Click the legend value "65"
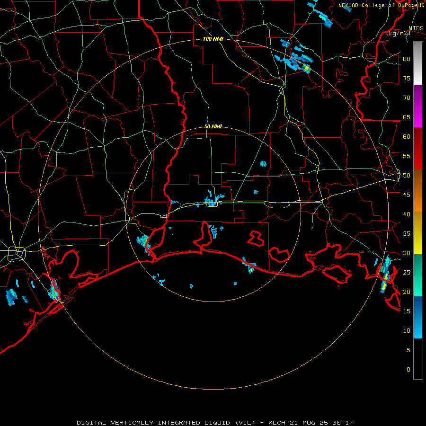This screenshot has height=426, width=426. tap(407, 117)
